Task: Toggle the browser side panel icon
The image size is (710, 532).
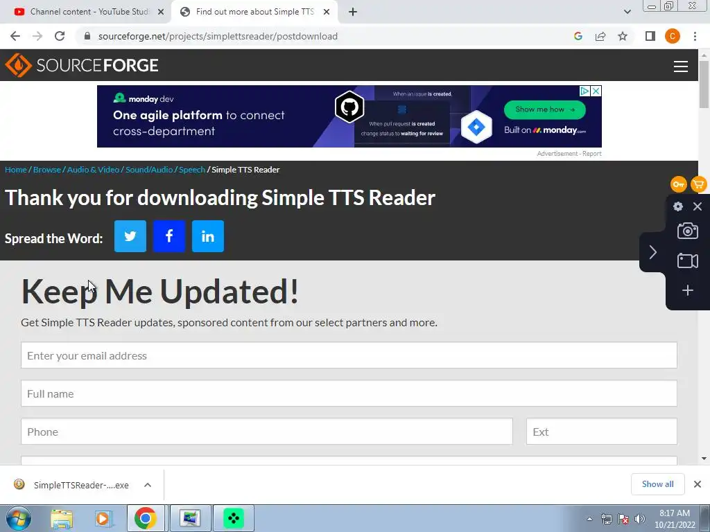Action: (x=650, y=36)
